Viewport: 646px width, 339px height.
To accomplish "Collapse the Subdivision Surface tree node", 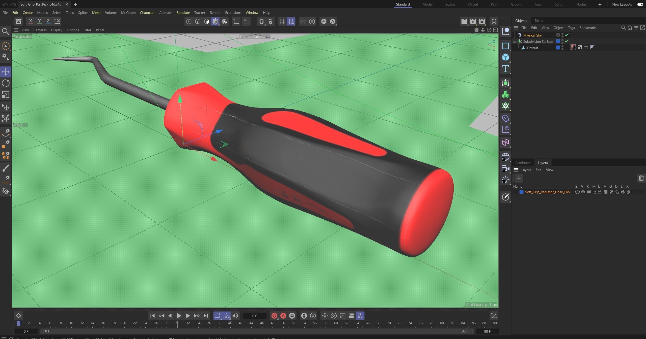I will tap(515, 41).
